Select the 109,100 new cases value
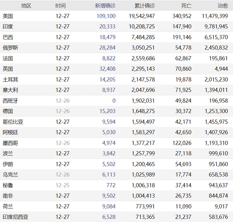Screen dimensions: 233x222 point(106,16)
